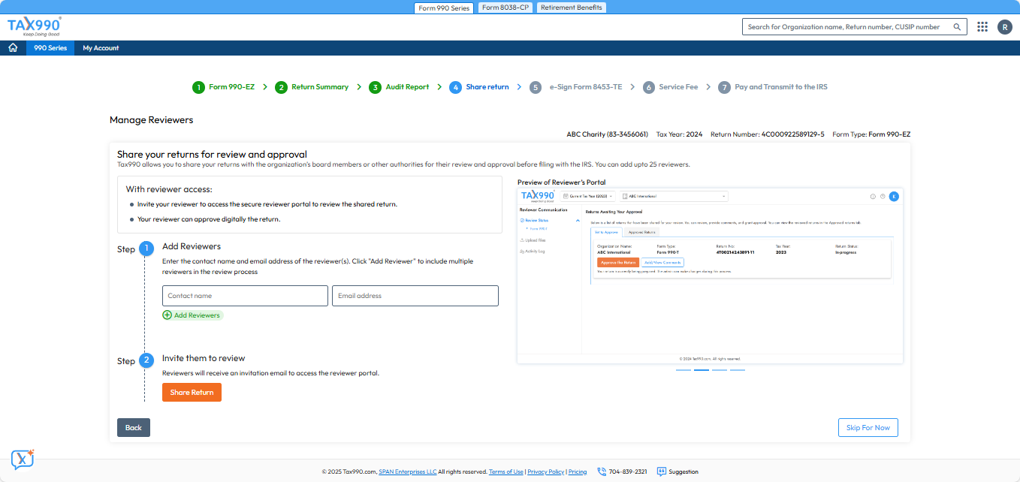
Task: Open the apps grid menu
Action: [982, 27]
